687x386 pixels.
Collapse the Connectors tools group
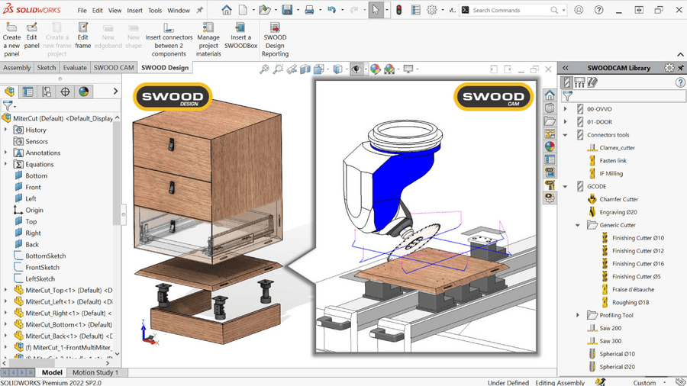tap(566, 135)
